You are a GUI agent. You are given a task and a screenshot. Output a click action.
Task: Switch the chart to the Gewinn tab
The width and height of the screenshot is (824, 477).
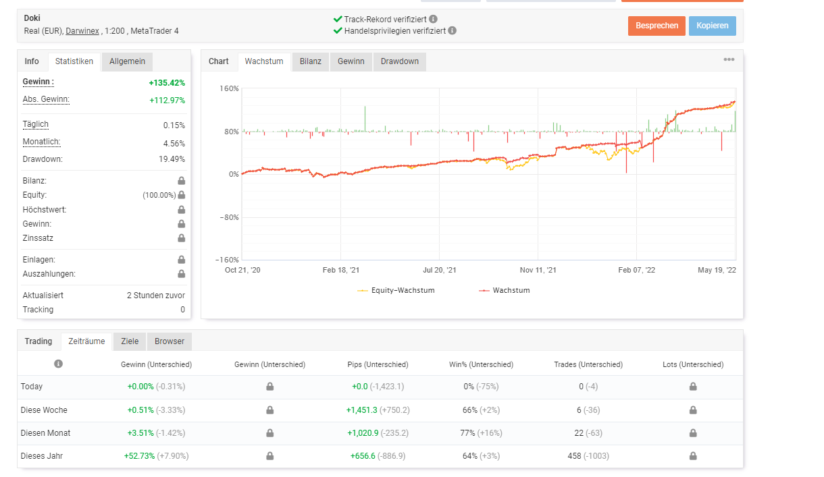[x=351, y=61]
